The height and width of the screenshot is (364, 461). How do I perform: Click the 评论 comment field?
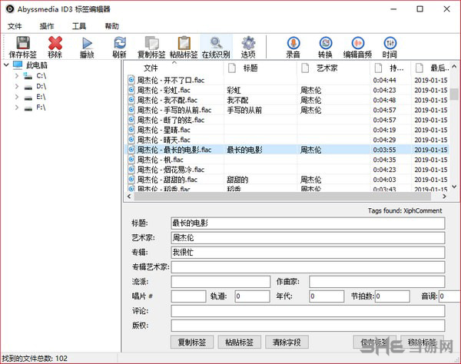coord(308,311)
